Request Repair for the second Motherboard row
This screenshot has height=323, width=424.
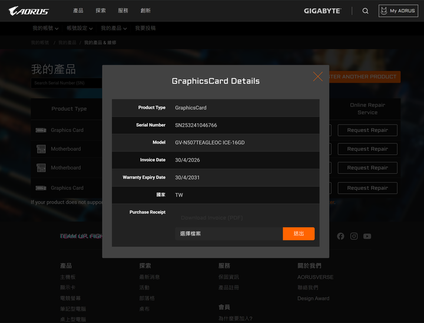click(x=367, y=168)
